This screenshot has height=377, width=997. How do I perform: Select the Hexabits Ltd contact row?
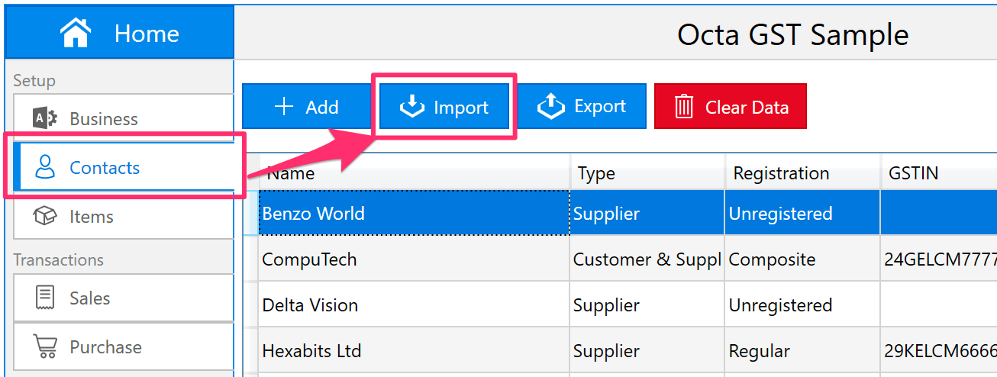[x=311, y=351]
